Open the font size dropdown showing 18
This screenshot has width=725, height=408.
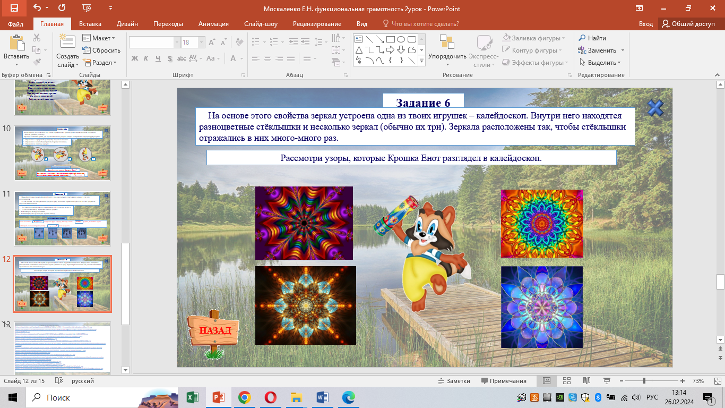pyautogui.click(x=201, y=42)
